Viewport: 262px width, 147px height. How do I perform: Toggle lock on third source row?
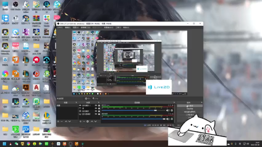(99, 111)
